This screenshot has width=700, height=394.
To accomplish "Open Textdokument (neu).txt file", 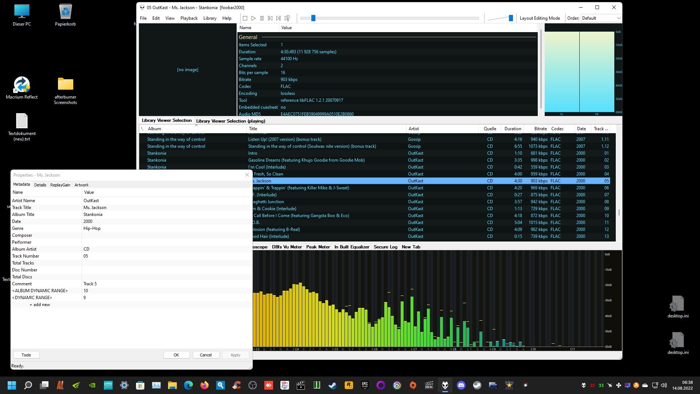I will pyautogui.click(x=22, y=127).
